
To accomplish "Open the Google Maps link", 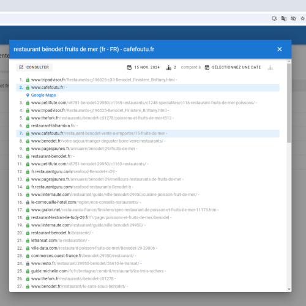I will pos(43,95).
